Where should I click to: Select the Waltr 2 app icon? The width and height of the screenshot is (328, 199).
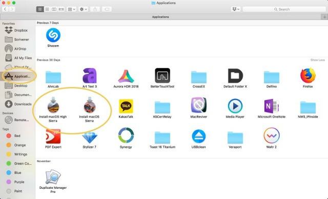pyautogui.click(x=272, y=135)
